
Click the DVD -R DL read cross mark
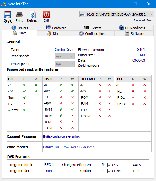tap(61, 121)
